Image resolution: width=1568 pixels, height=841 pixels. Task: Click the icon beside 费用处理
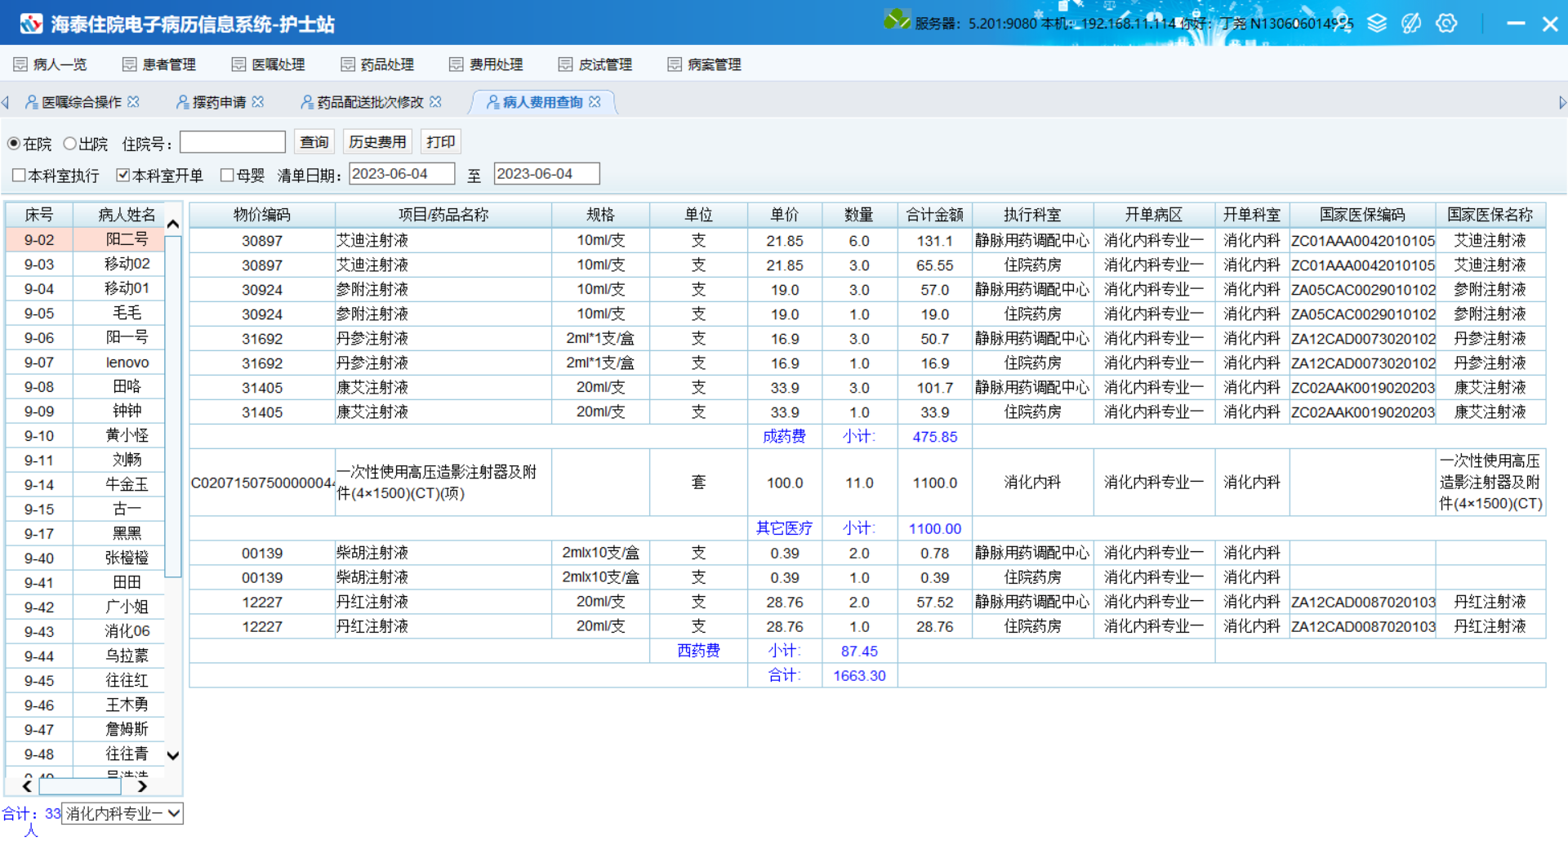click(x=457, y=65)
